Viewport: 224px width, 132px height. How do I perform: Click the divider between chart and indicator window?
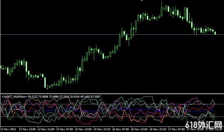(112, 94)
